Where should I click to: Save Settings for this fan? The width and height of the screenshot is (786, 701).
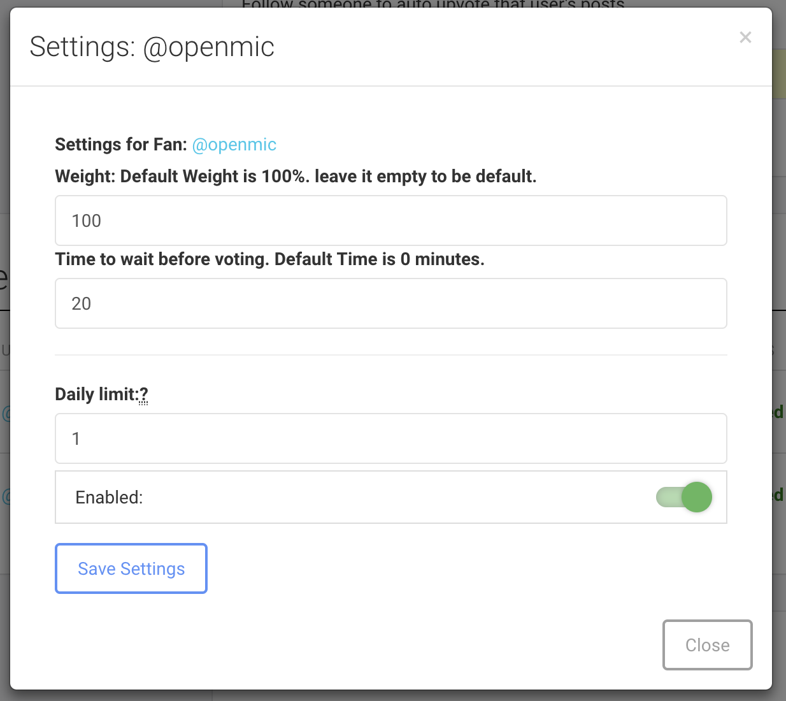click(x=131, y=568)
